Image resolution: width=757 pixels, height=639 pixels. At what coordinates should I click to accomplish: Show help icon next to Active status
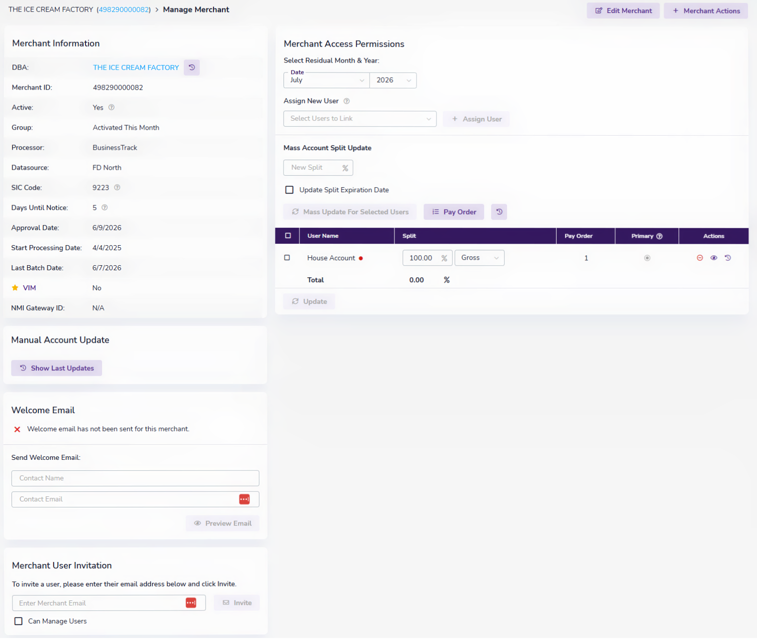coord(111,108)
